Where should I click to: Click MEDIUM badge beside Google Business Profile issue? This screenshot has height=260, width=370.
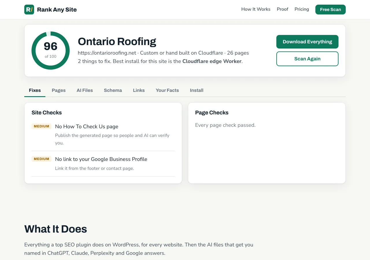pos(41,159)
